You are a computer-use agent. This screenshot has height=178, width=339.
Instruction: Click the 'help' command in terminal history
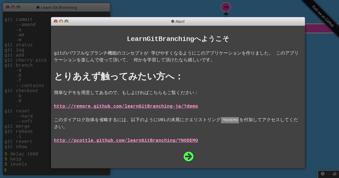coord(16,159)
